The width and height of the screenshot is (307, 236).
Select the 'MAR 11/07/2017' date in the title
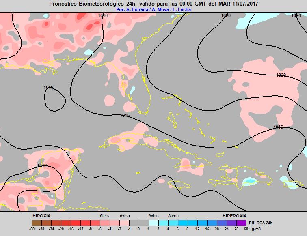tap(238, 4)
